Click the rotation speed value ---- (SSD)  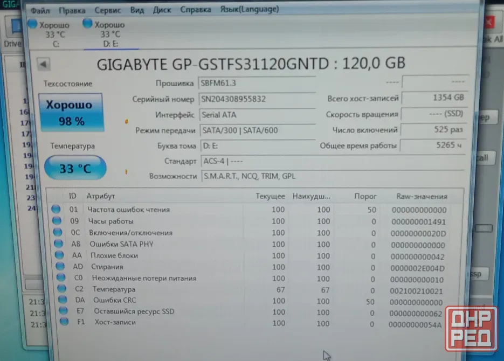pyautogui.click(x=434, y=114)
